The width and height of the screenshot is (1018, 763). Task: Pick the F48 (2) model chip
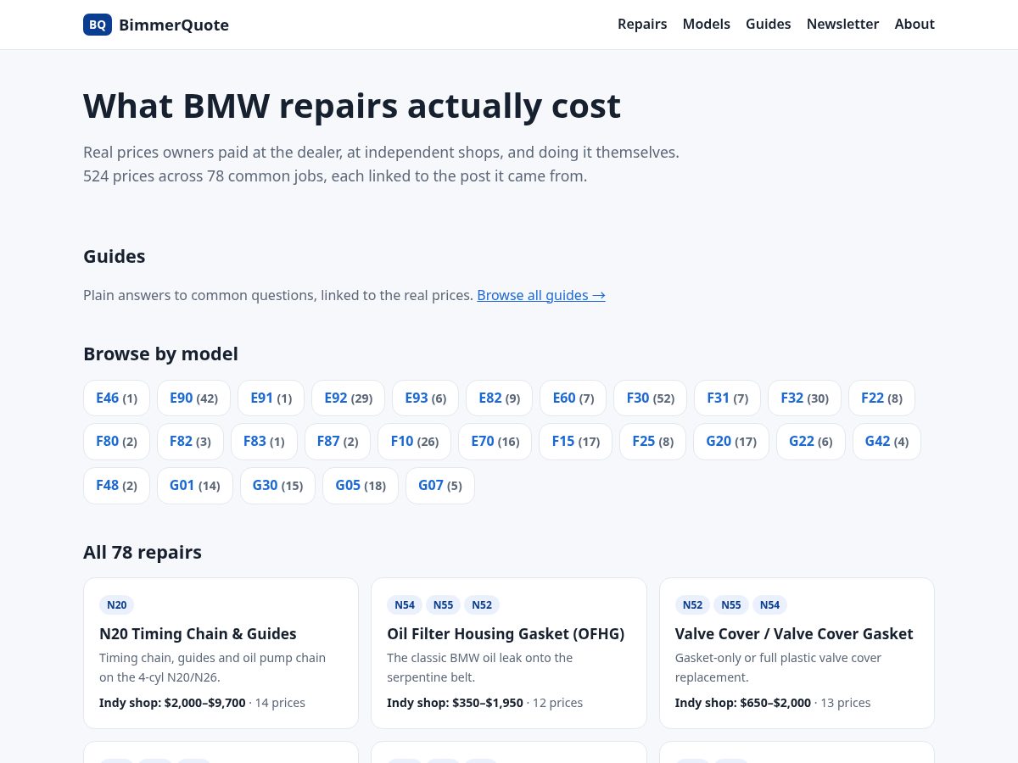click(x=116, y=486)
